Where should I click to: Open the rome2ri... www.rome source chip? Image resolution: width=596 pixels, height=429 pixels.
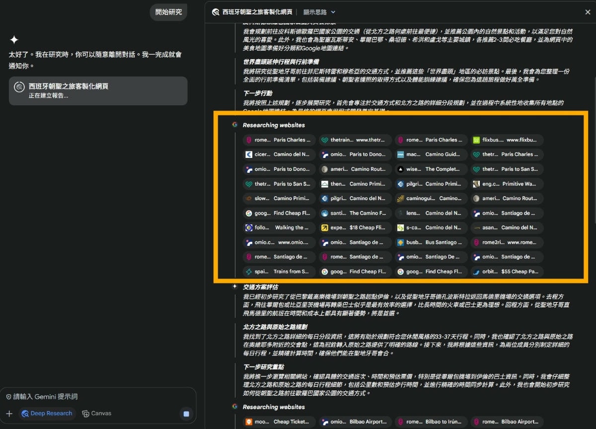point(507,242)
